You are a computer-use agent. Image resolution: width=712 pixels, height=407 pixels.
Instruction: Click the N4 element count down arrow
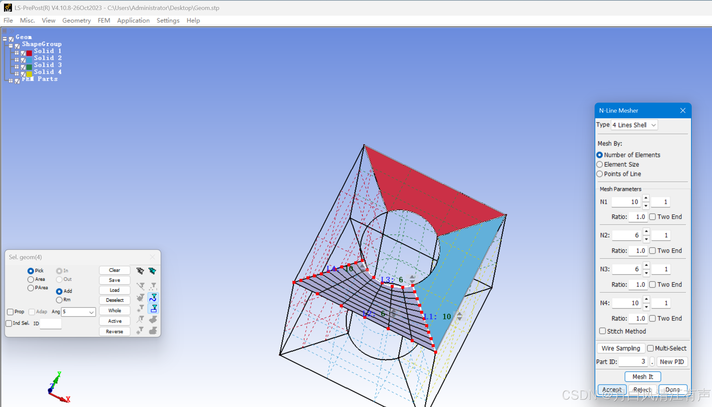(x=646, y=307)
